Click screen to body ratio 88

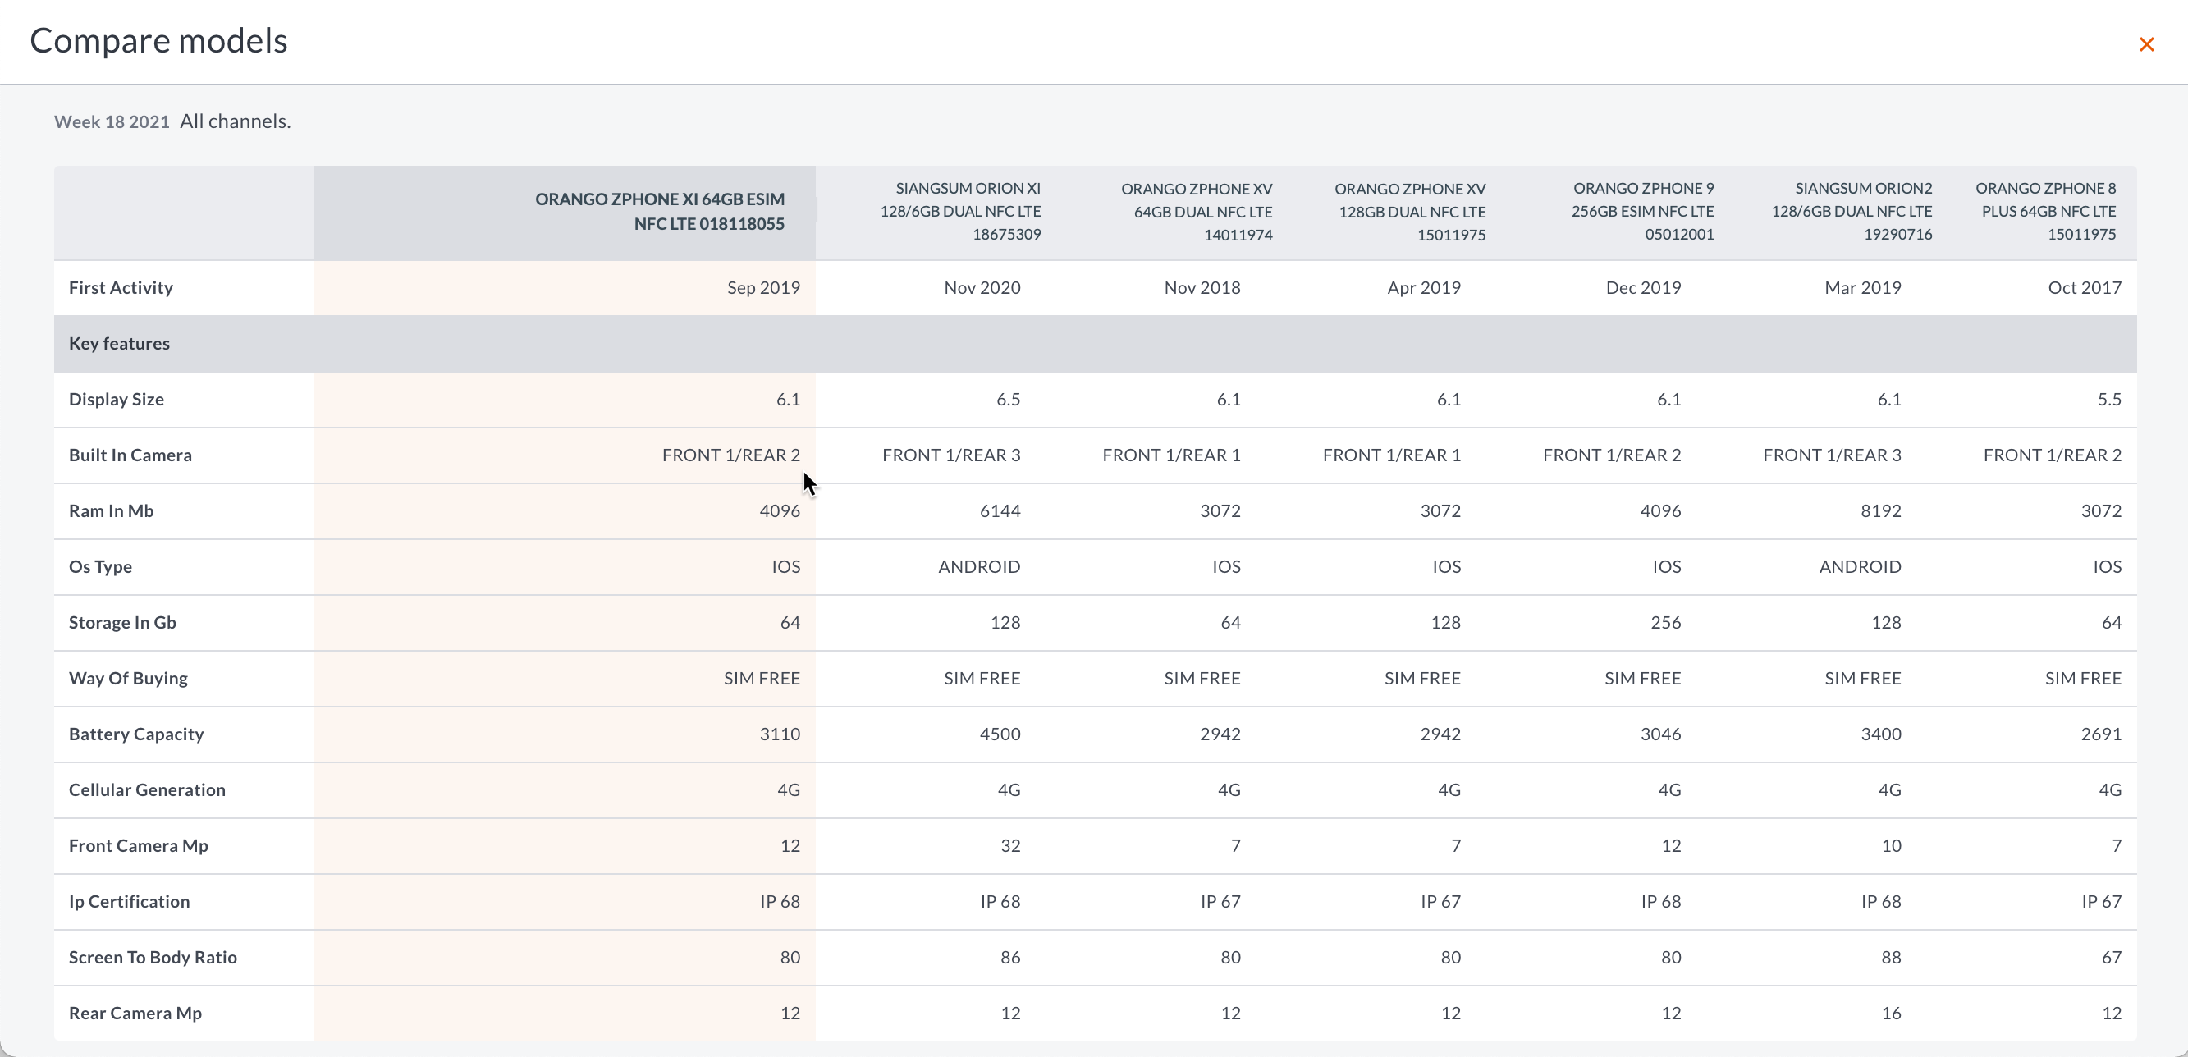click(1891, 958)
